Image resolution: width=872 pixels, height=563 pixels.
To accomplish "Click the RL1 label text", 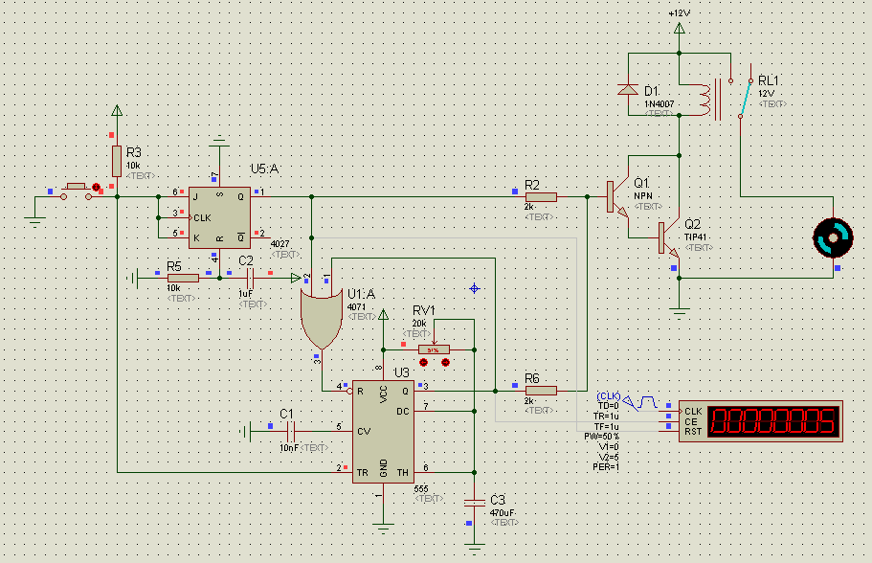I will [768, 80].
